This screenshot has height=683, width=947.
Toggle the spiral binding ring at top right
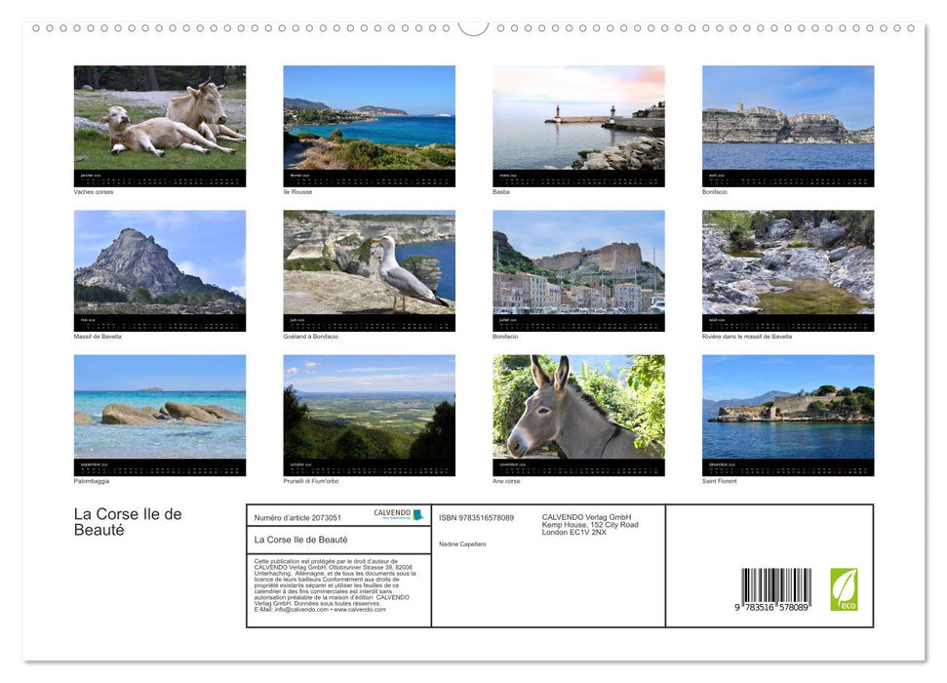912,29
